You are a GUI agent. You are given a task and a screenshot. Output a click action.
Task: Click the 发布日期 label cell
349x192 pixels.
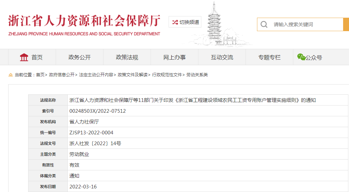tap(48, 186)
